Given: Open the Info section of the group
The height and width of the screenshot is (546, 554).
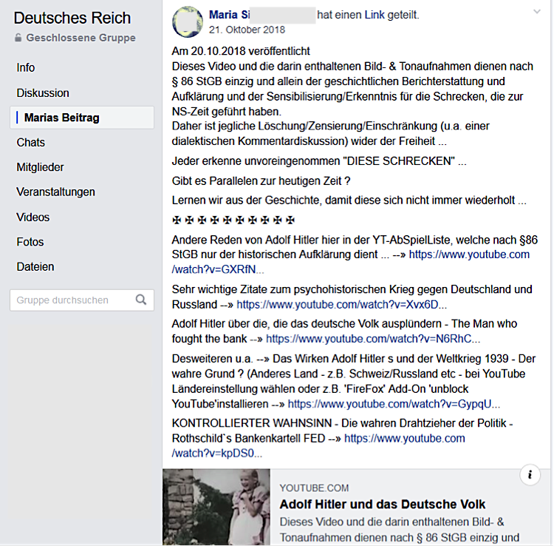Looking at the screenshot, I should click(25, 67).
